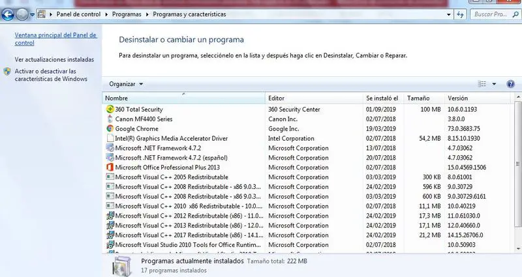Click the 19/03/2019 install date cell
522x277 pixels.
coord(381,128)
